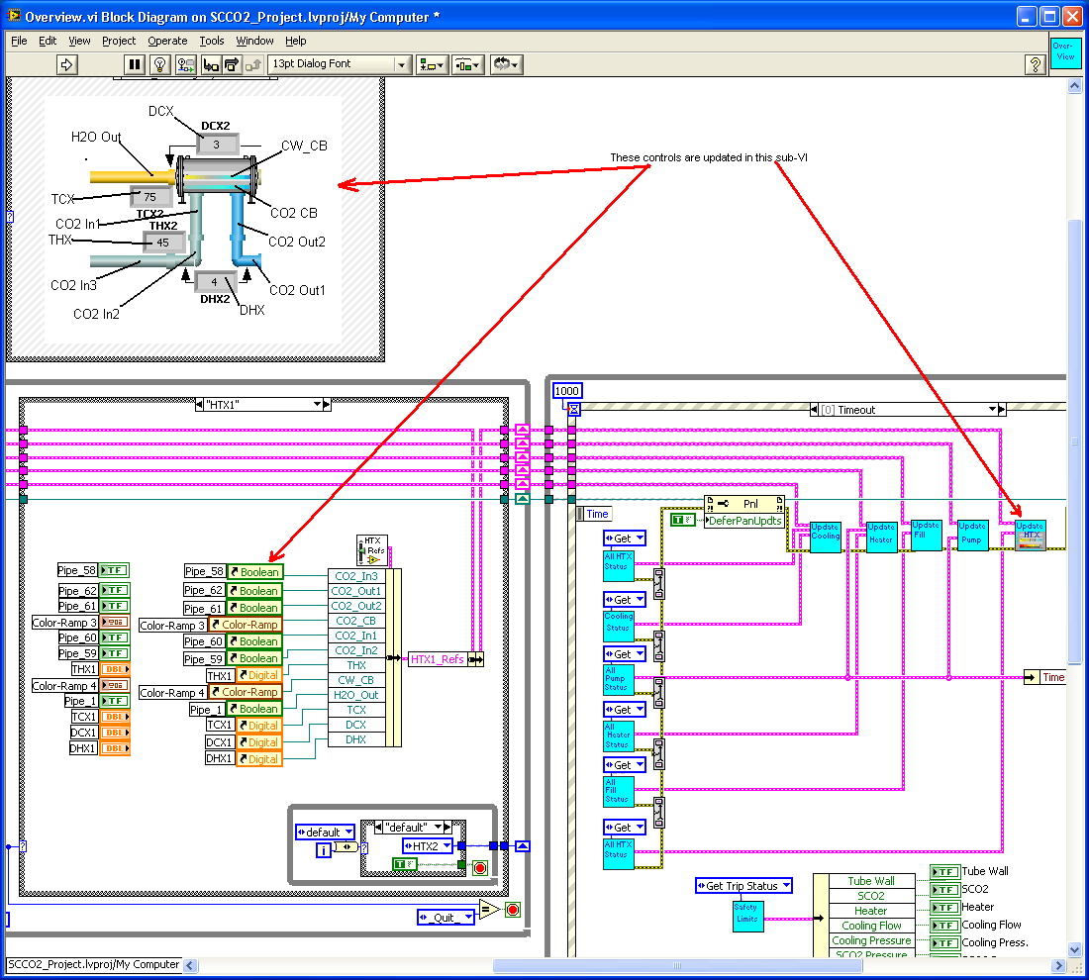Toggle the Pipe_58 TF boolean terminal

pyautogui.click(x=115, y=570)
